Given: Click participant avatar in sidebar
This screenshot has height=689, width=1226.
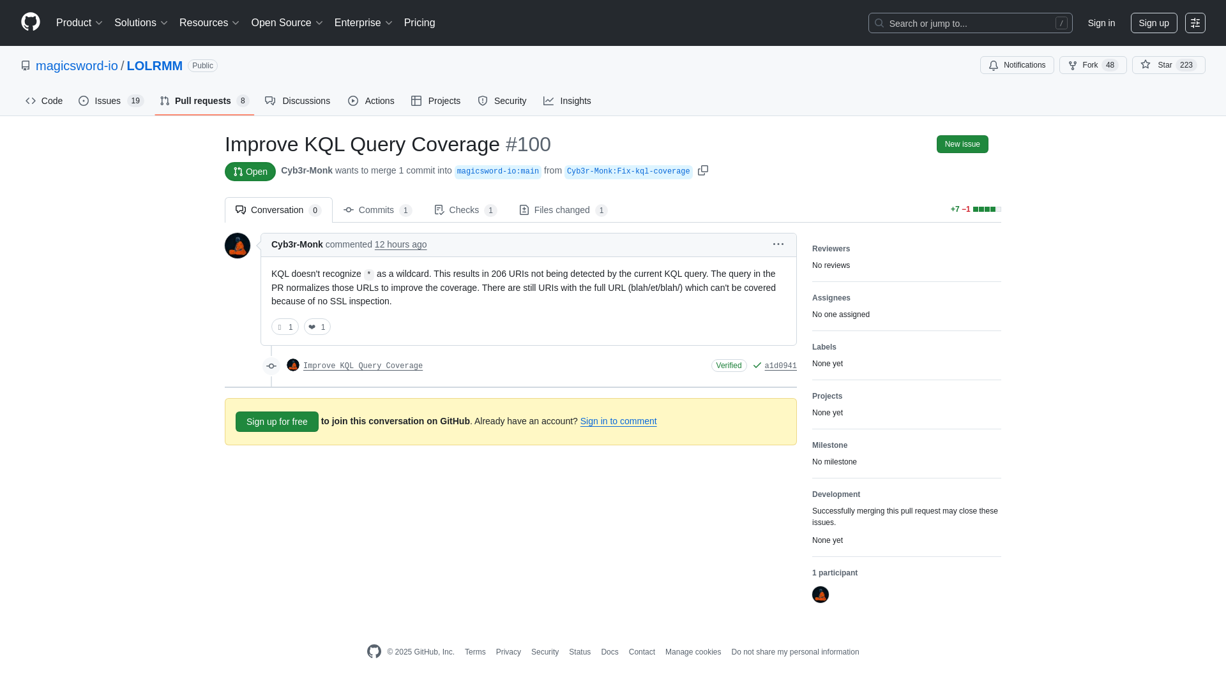Looking at the screenshot, I should (821, 595).
